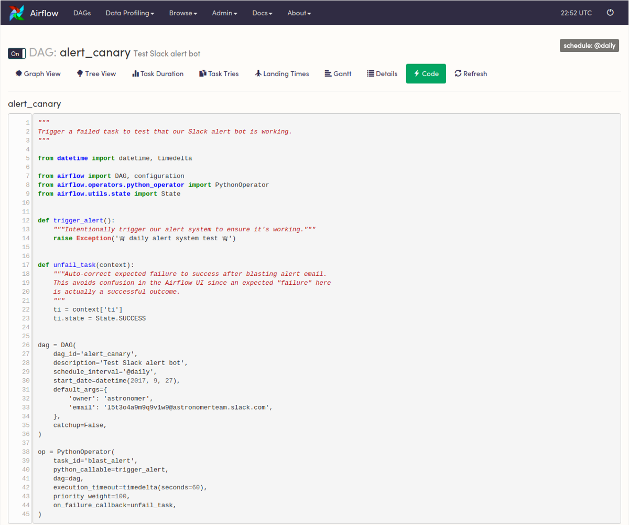The width and height of the screenshot is (629, 525).
Task: Click the Airflow pinwheel logo
Action: point(17,13)
